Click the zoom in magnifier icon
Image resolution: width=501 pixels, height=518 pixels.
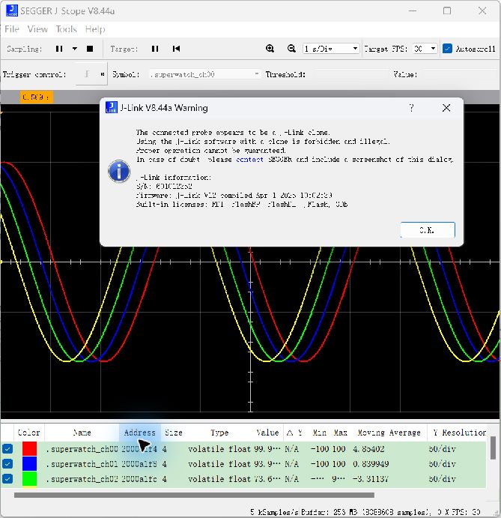point(270,49)
